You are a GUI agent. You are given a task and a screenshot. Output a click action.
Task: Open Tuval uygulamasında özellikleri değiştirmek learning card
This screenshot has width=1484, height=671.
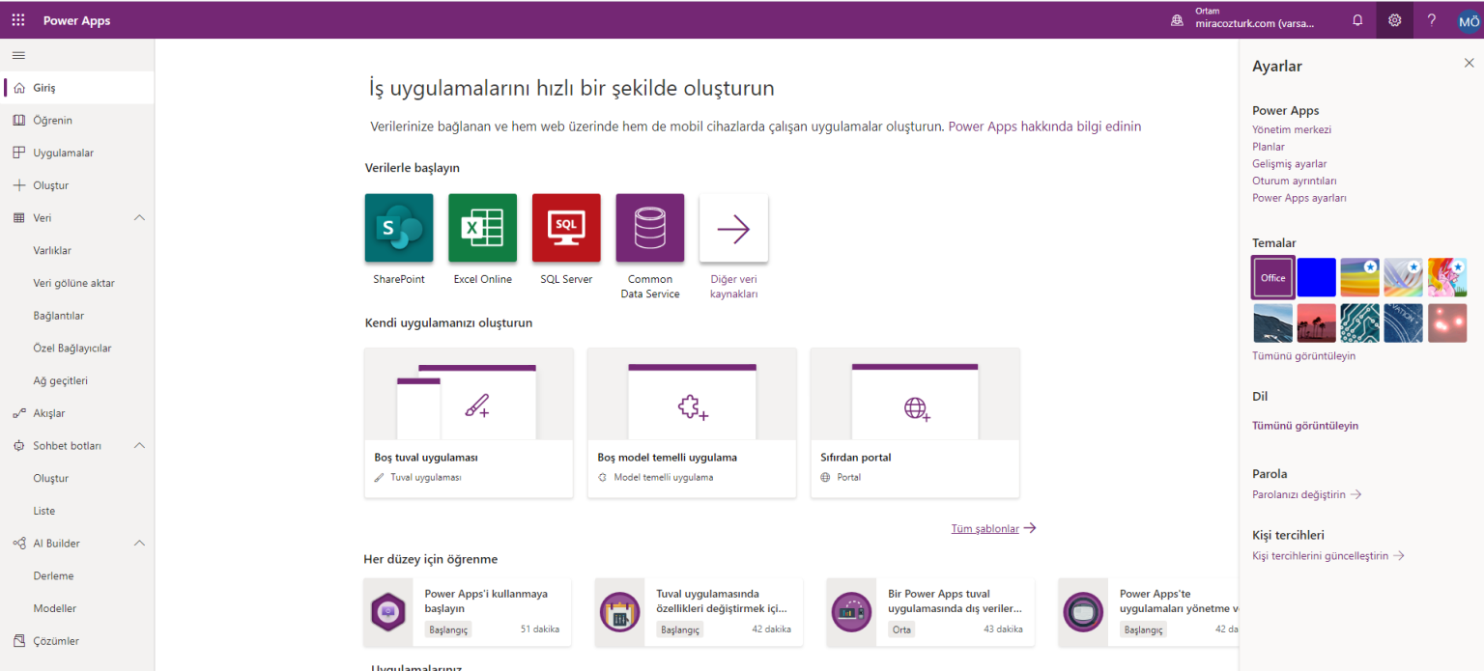[x=699, y=612]
